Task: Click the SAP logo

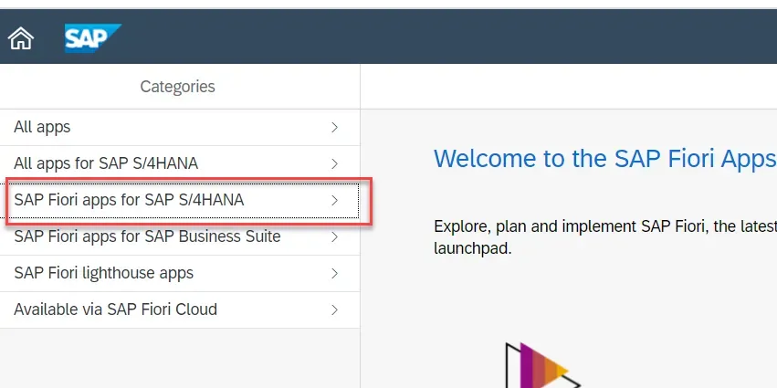Action: coord(91,38)
